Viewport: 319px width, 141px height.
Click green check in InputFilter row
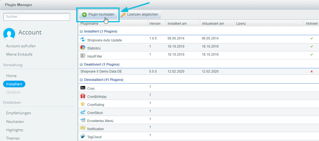[x=311, y=55]
